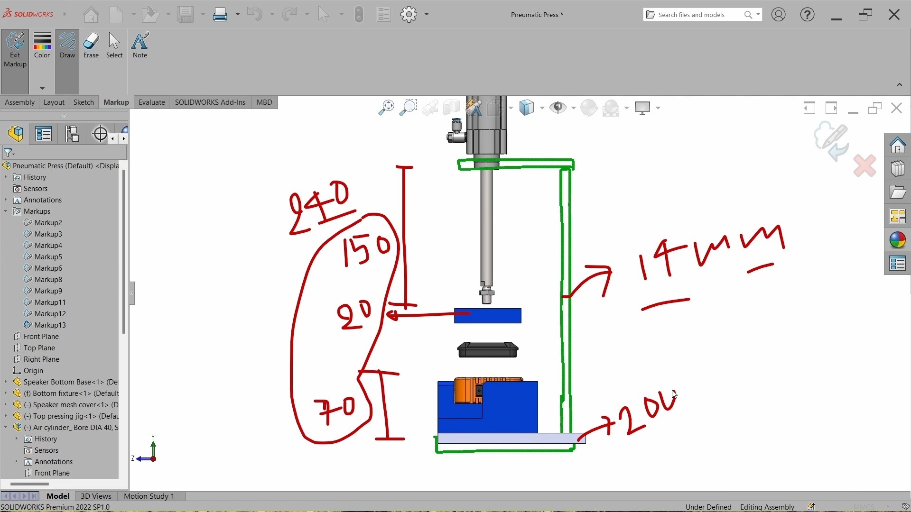Expand Print dropdown arrow
The image size is (911, 512).
[238, 15]
